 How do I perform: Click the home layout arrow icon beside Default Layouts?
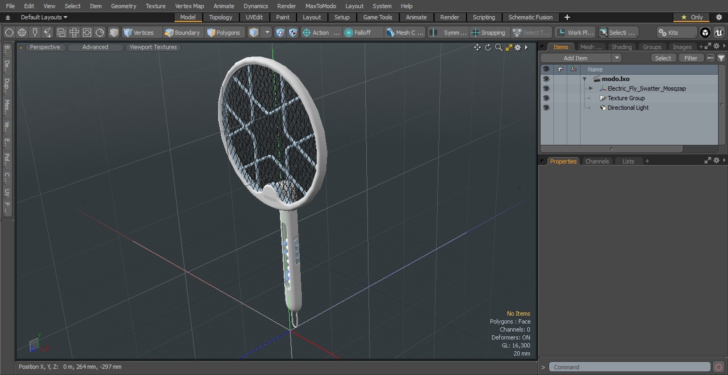tap(8, 17)
